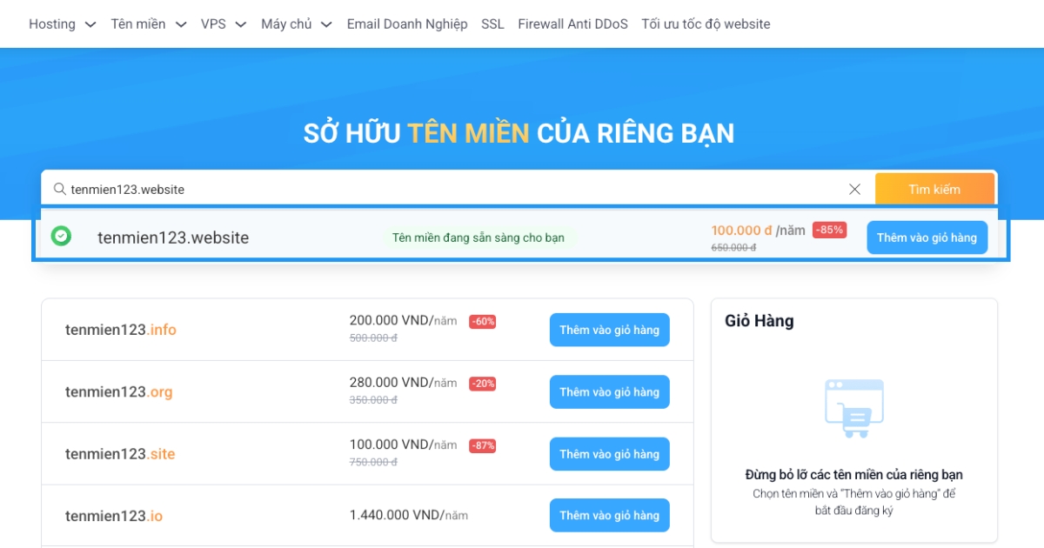Click the Tìm kiếm button
The width and height of the screenshot is (1044, 548).
[935, 189]
